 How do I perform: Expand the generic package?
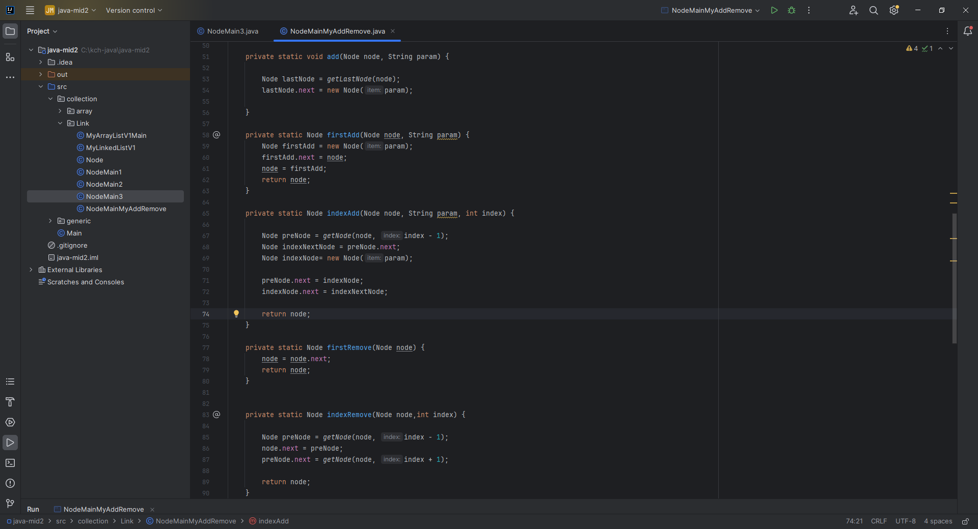pyautogui.click(x=50, y=221)
